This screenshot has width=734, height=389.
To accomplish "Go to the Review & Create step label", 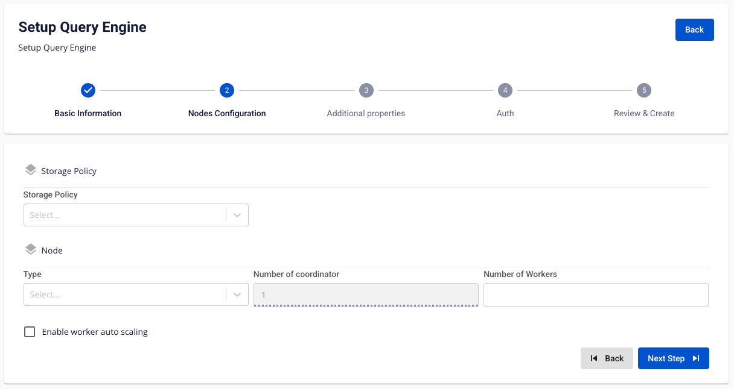I will point(644,113).
